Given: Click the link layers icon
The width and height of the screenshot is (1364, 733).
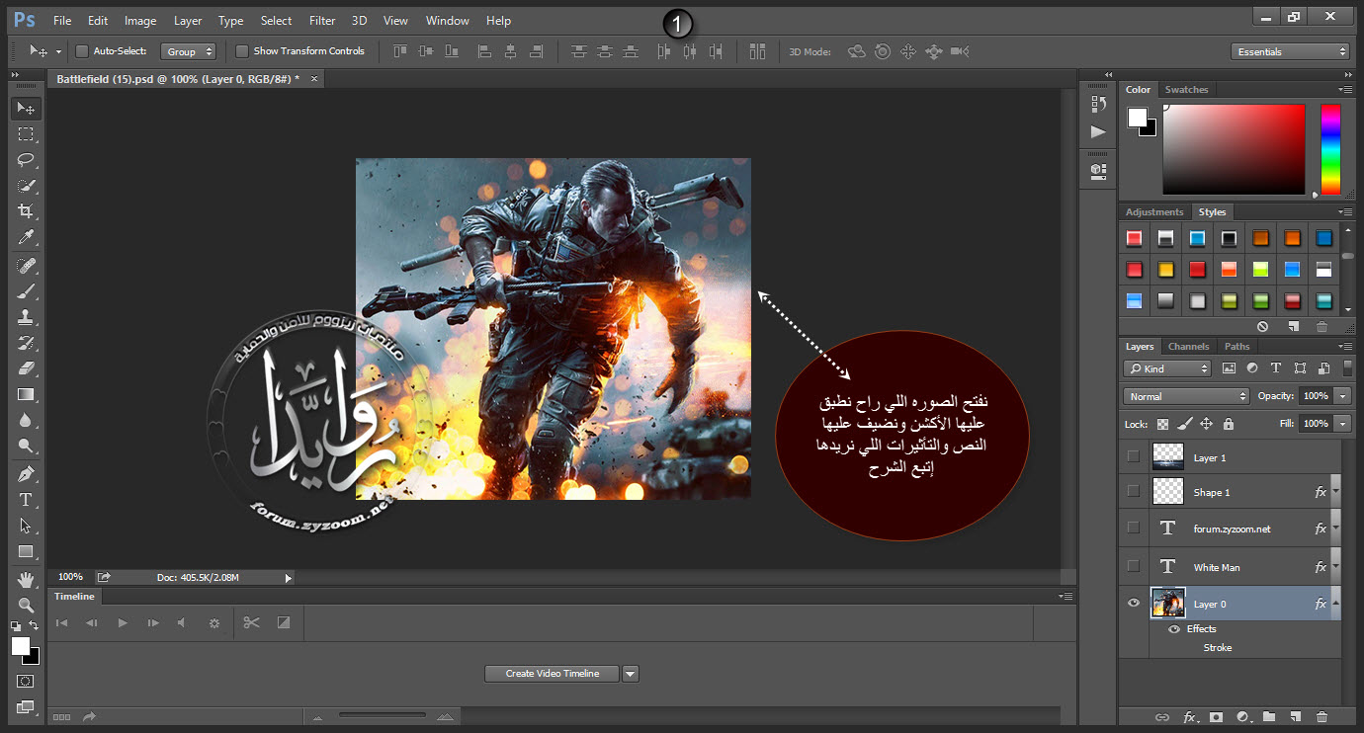Looking at the screenshot, I should coord(1162,717).
